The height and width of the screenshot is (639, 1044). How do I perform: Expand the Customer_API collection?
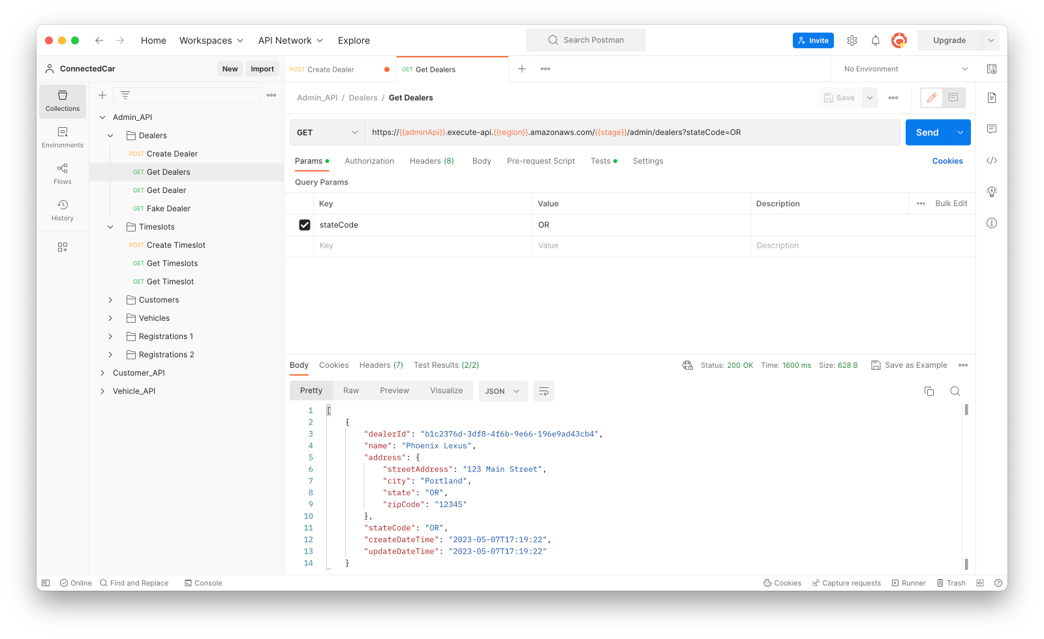tap(102, 373)
